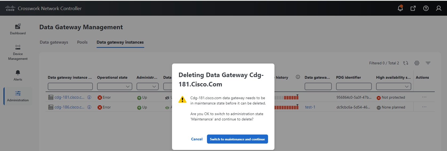Open Alerts in the sidebar
The height and width of the screenshot is (151, 447).
18,75
